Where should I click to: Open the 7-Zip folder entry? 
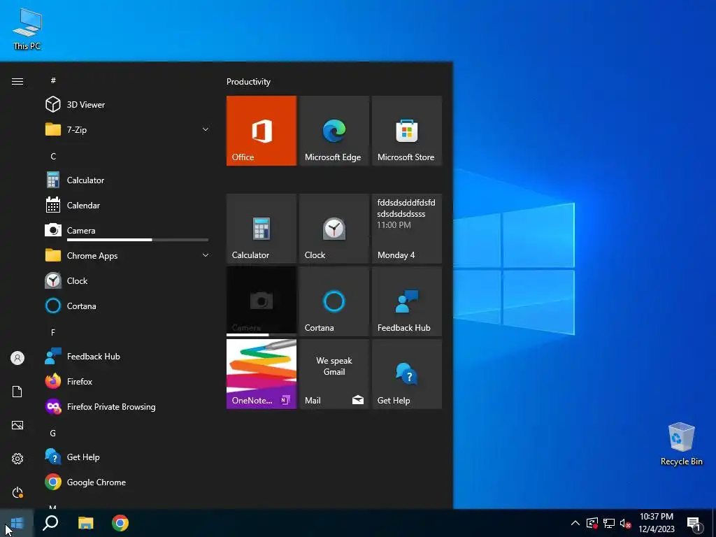pyautogui.click(x=127, y=129)
